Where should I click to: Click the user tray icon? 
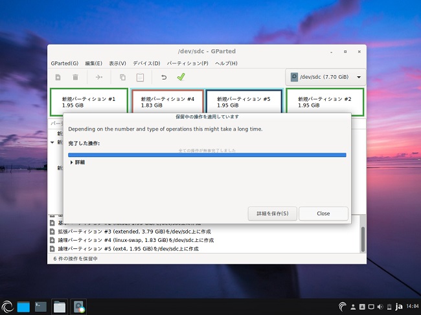tap(354, 307)
